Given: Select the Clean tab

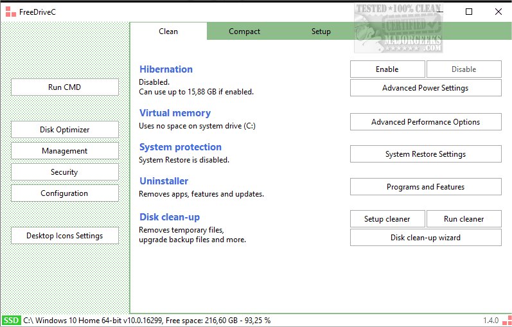Looking at the screenshot, I should click(x=168, y=31).
